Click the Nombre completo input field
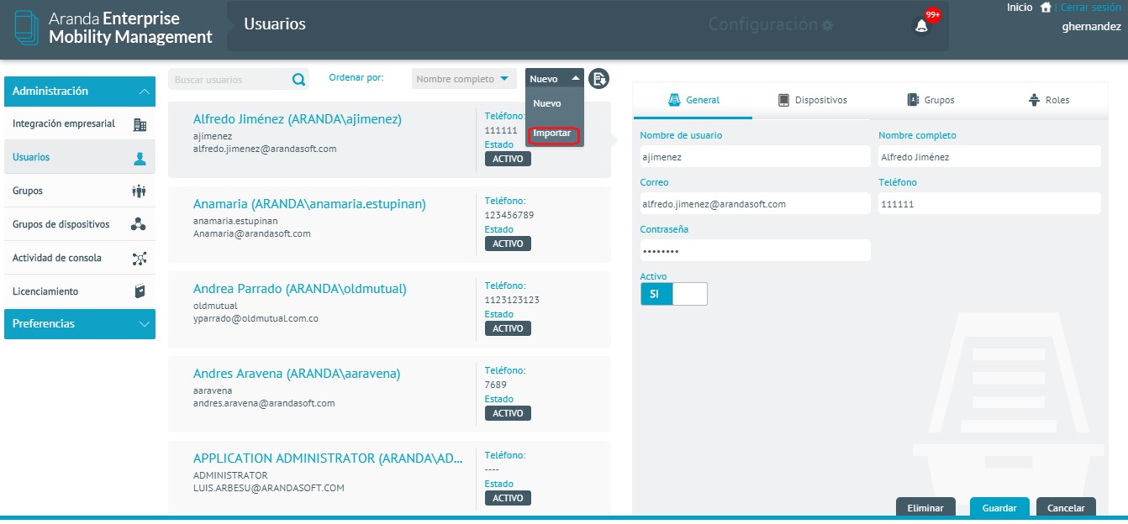The image size is (1128, 524). click(x=989, y=156)
